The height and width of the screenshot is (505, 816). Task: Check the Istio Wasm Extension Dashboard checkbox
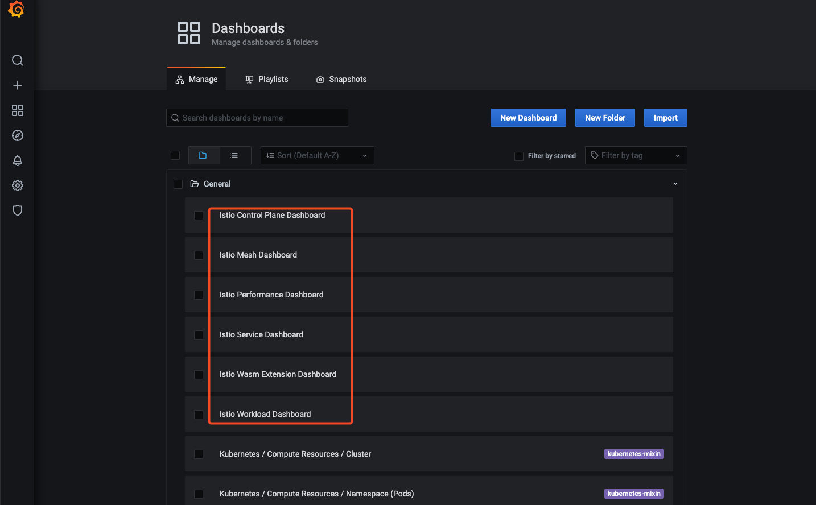(x=199, y=375)
